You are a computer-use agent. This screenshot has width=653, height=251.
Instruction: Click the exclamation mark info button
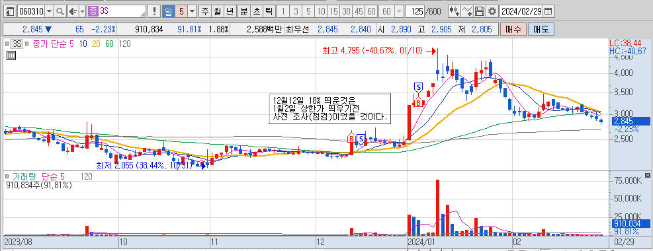click(x=155, y=11)
